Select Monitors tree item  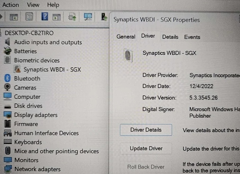pyautogui.click(x=26, y=160)
